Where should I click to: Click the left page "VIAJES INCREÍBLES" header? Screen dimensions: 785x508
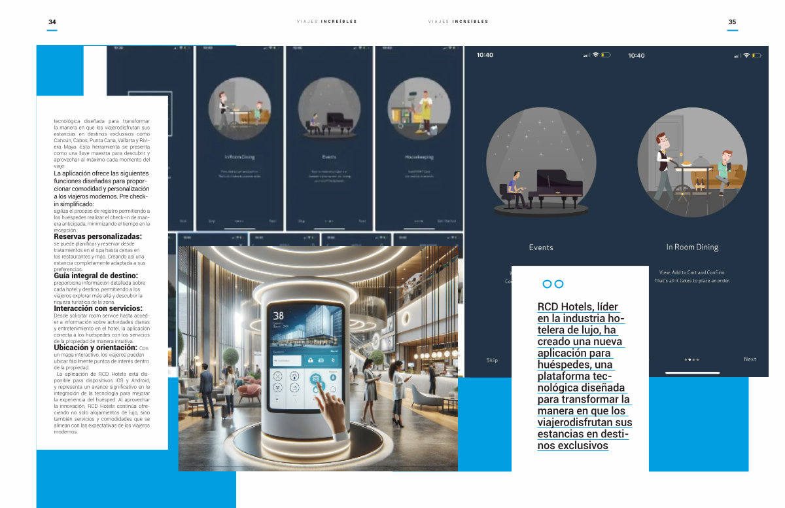click(x=326, y=22)
